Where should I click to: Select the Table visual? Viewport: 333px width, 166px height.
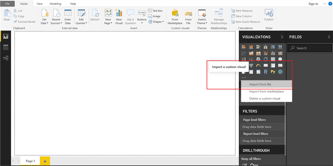pyautogui.click(x=251, y=72)
